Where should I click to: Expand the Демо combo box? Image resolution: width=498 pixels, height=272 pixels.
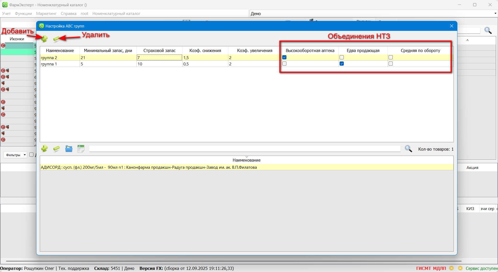495,14
